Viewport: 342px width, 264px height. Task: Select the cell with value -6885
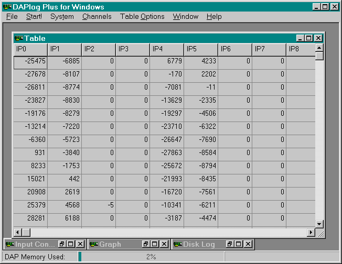click(x=65, y=63)
